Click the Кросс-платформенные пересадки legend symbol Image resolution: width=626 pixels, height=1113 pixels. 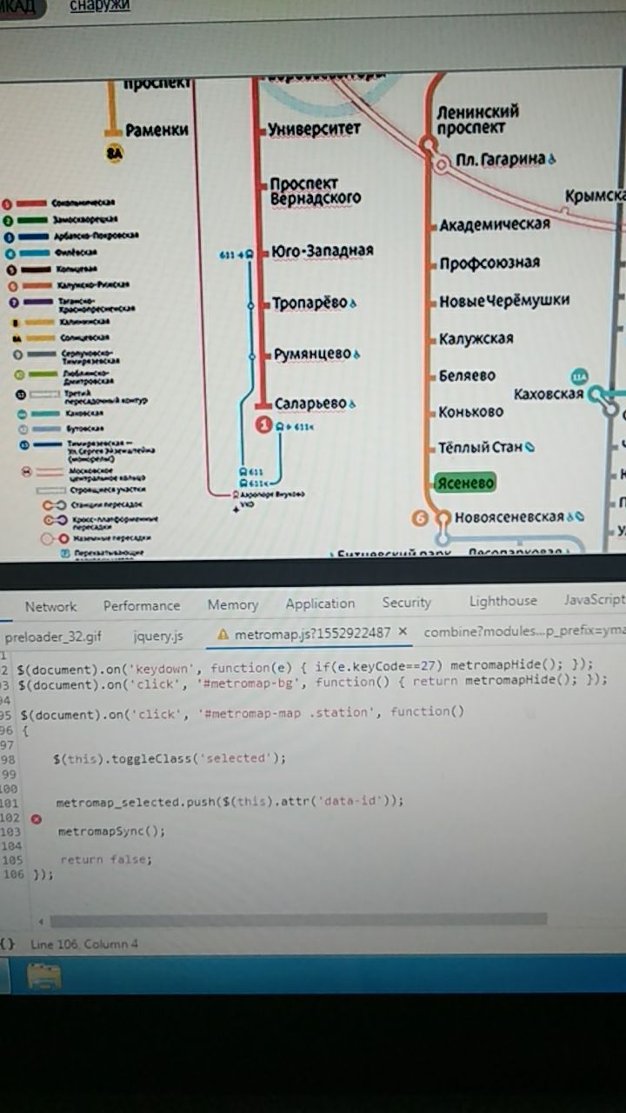click(55, 521)
